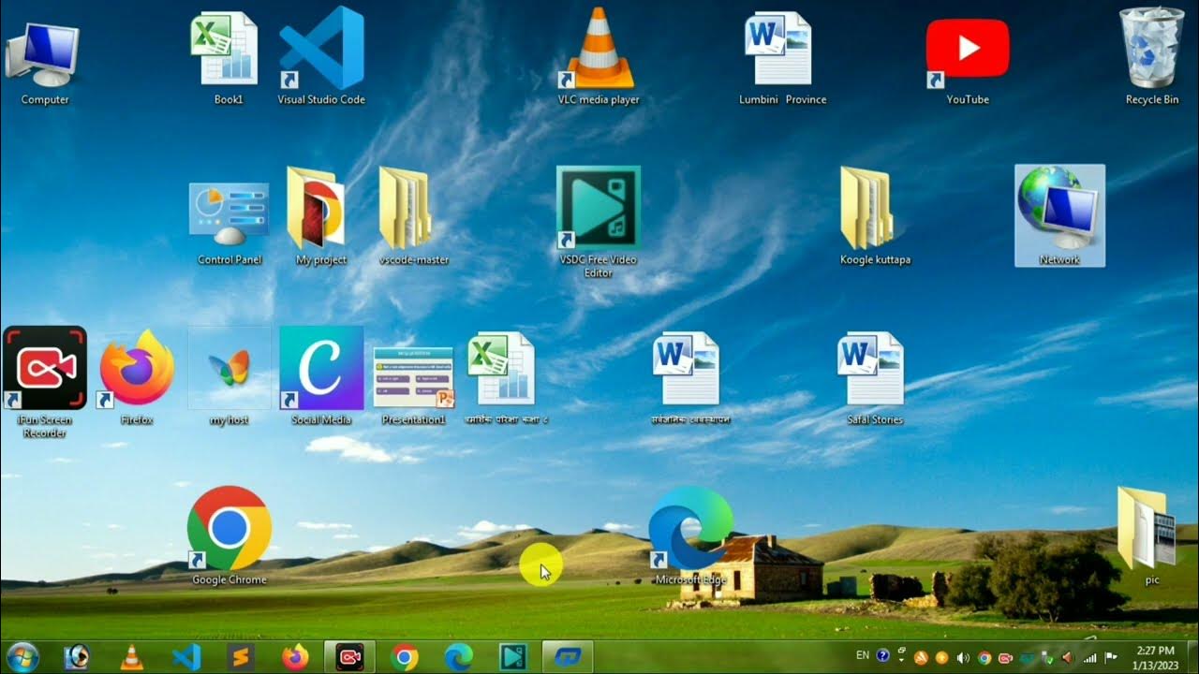
Task: Open VSDC Video Editor from the taskbar
Action: [513, 657]
